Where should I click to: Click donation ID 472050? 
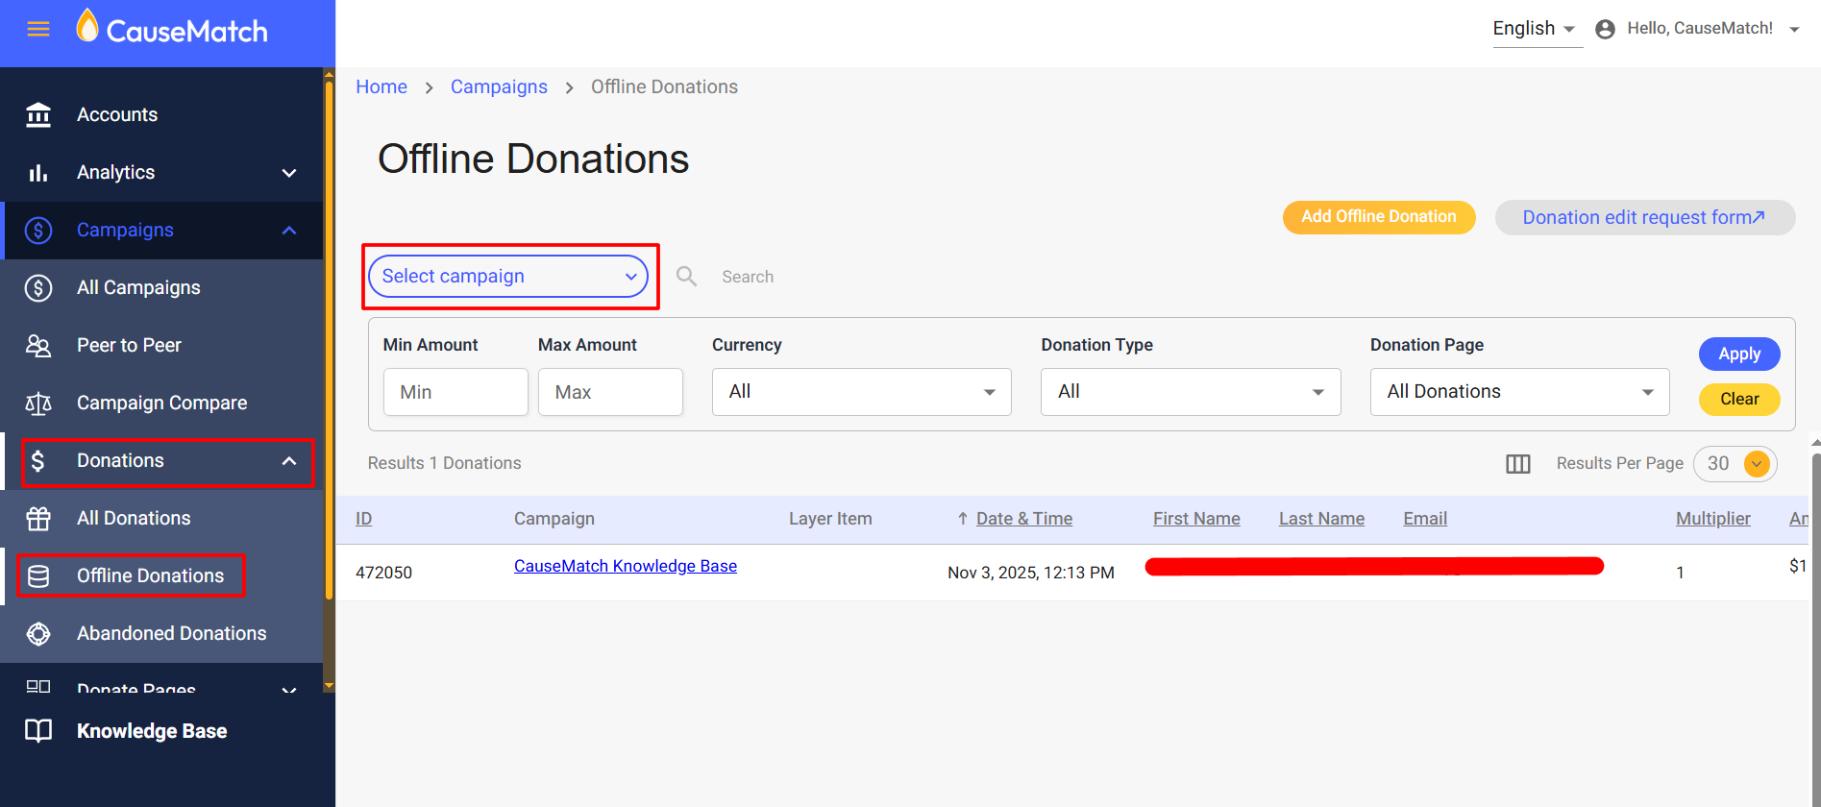(x=383, y=573)
